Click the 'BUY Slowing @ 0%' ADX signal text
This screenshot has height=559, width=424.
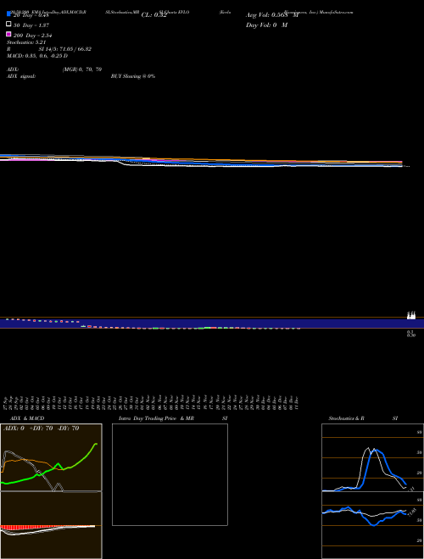pyautogui.click(x=133, y=76)
